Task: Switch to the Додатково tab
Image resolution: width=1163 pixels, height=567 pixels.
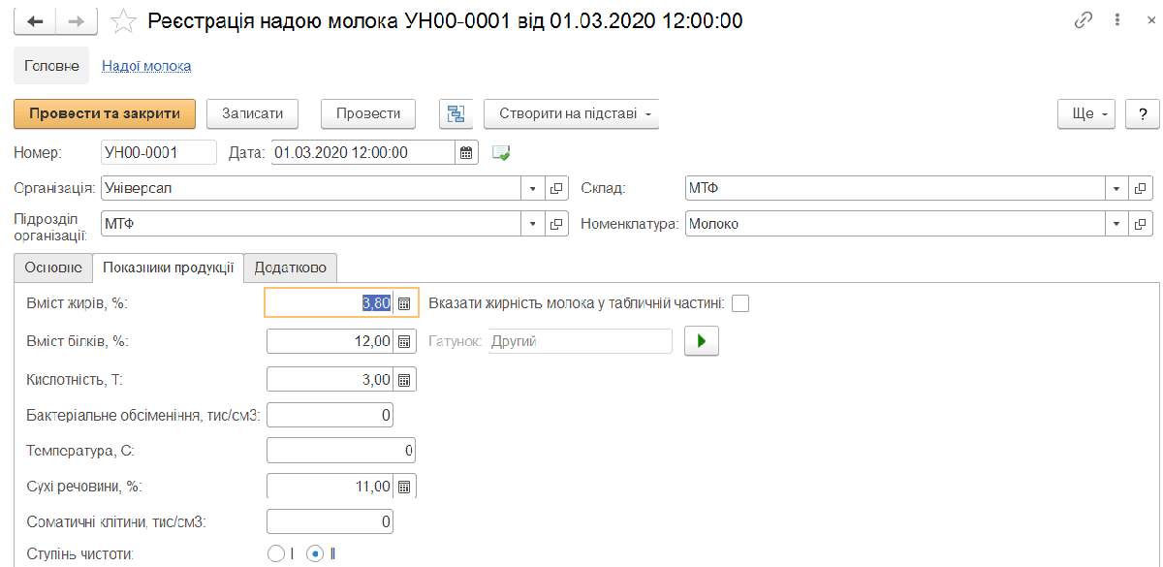Action: coord(291,268)
